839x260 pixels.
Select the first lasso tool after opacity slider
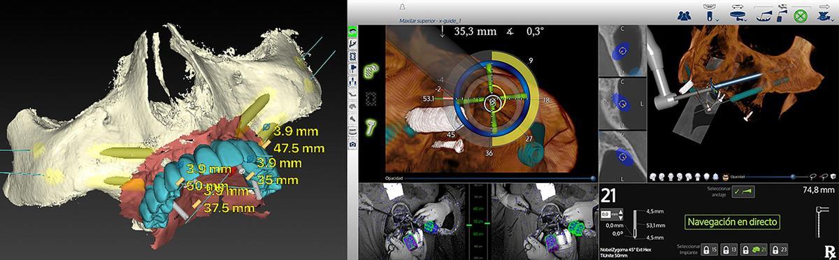point(812,177)
